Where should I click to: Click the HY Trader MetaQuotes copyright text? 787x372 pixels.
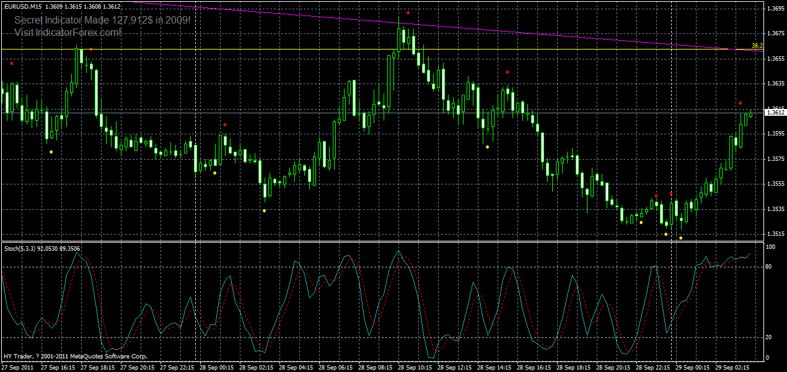coord(74,356)
